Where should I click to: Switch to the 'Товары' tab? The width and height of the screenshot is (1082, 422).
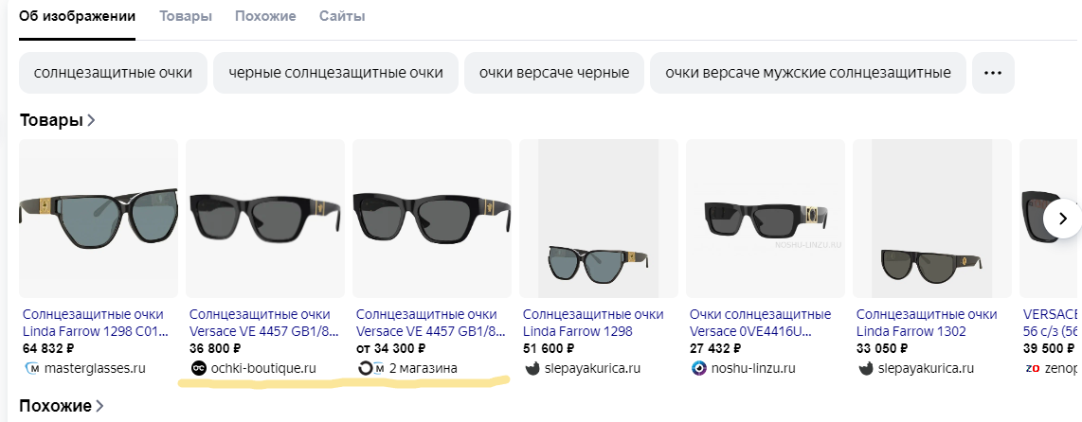tap(186, 16)
